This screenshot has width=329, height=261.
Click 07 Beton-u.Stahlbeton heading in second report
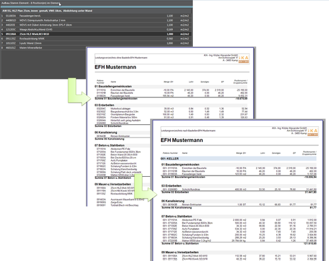pyautogui.click(x=176, y=216)
